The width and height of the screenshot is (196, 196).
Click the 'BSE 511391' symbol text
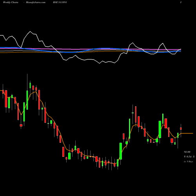coord(60,2)
